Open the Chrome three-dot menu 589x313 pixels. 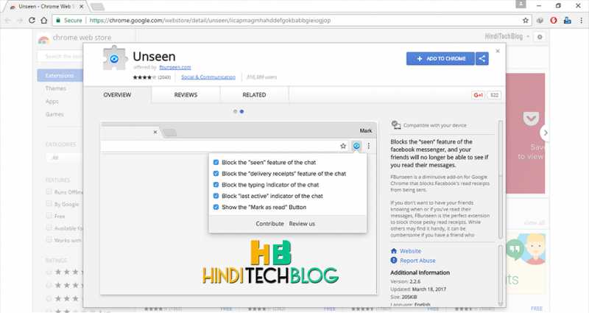click(x=581, y=21)
